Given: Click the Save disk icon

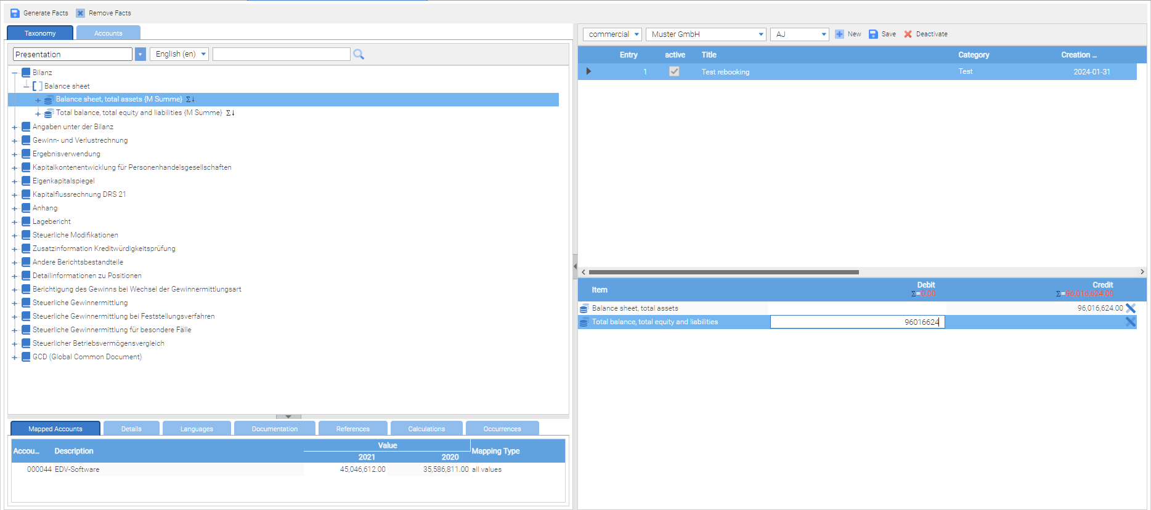Looking at the screenshot, I should tap(873, 34).
